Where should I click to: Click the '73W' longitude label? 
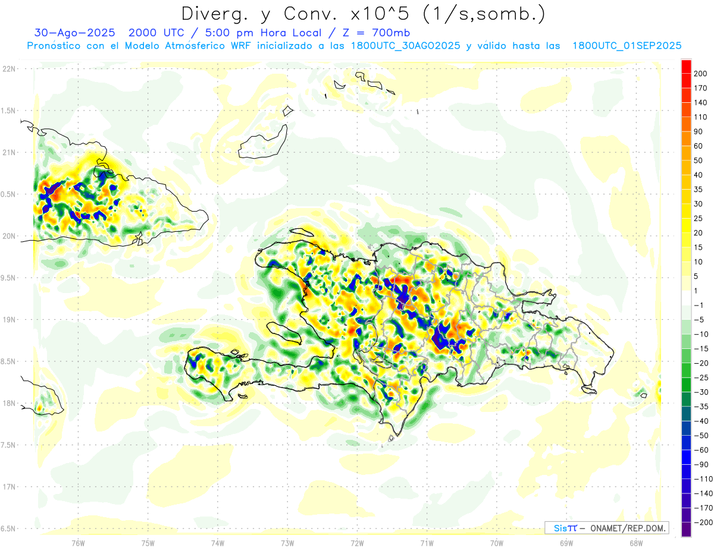click(287, 543)
